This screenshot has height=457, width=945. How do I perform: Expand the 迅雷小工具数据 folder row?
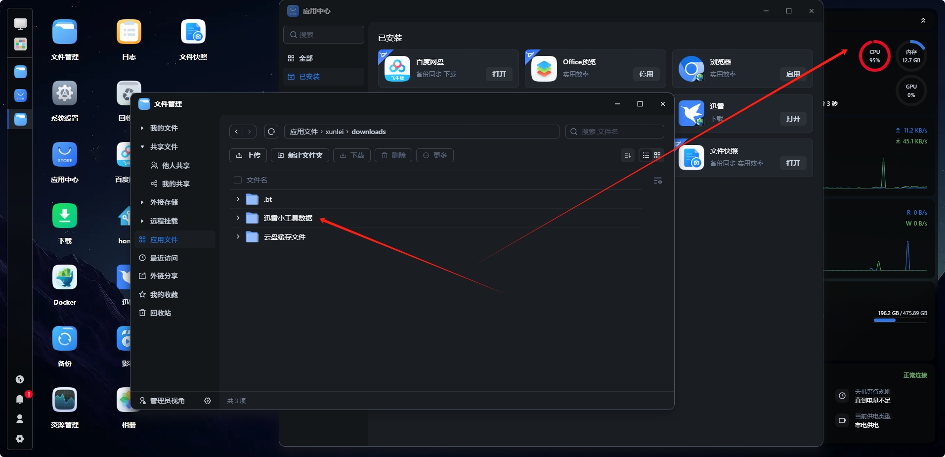[238, 218]
